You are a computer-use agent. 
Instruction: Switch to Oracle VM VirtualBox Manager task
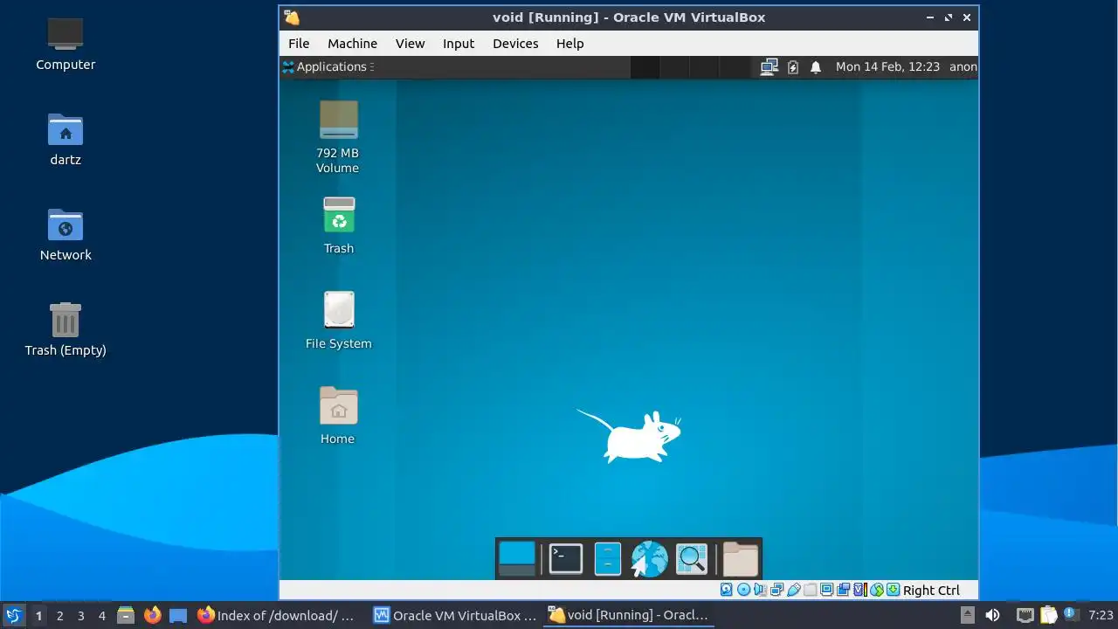[455, 615]
